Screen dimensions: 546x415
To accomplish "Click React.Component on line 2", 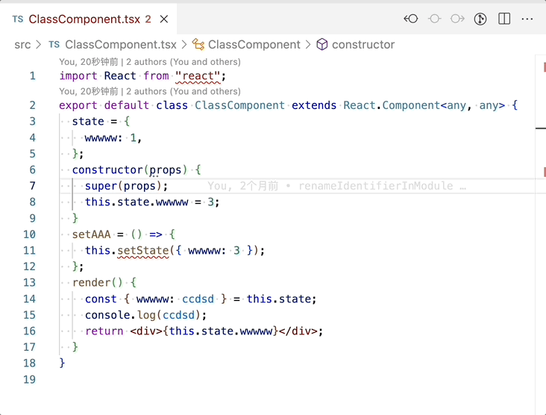I will pos(392,105).
